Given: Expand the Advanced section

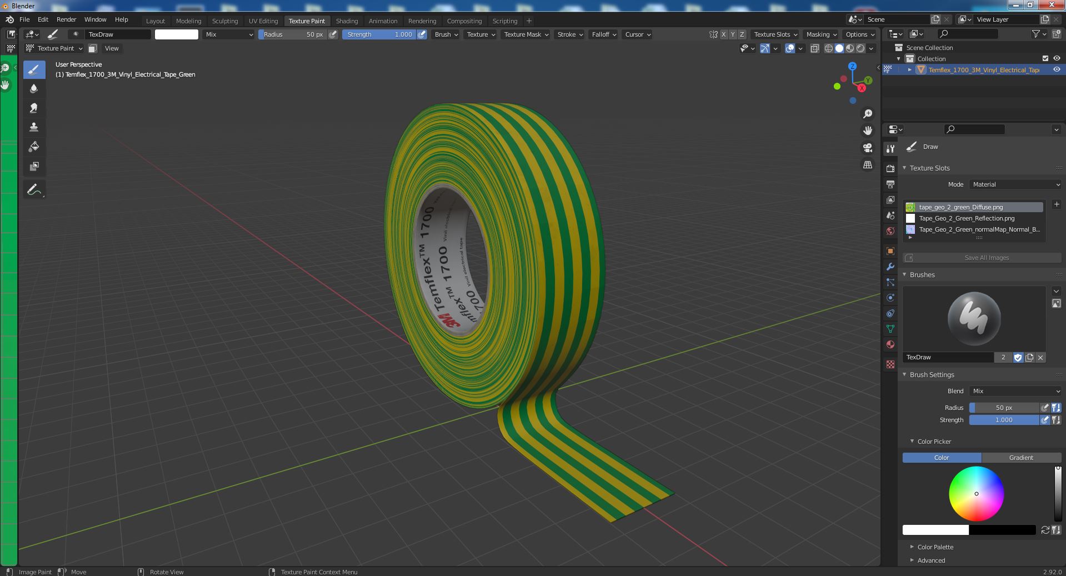Looking at the screenshot, I should [x=931, y=560].
